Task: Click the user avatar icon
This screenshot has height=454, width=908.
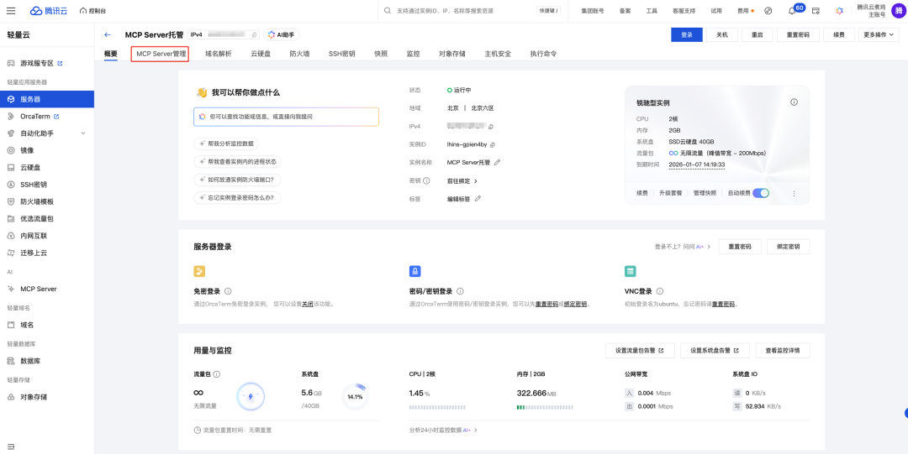Action: coord(898,10)
